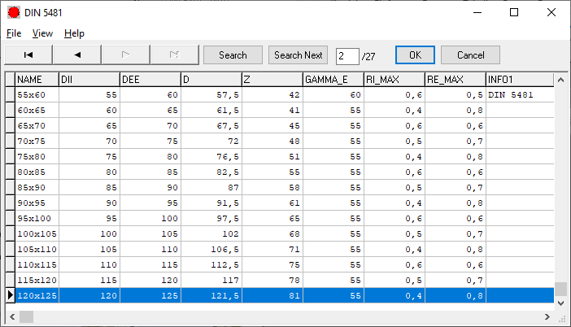The image size is (571, 327).
Task: Confirm selection with the OK button
Action: click(415, 54)
